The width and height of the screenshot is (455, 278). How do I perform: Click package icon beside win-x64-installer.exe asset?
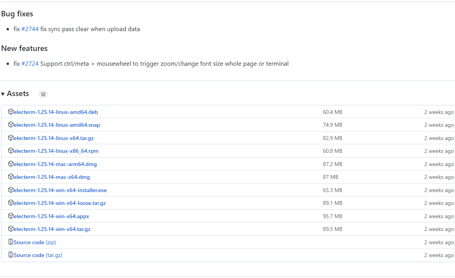point(11,190)
